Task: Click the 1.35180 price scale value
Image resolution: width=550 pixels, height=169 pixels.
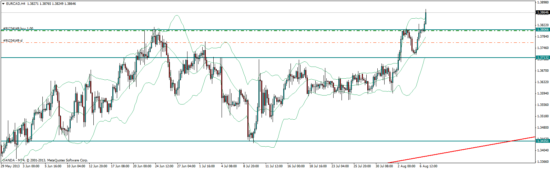Action: (542, 116)
